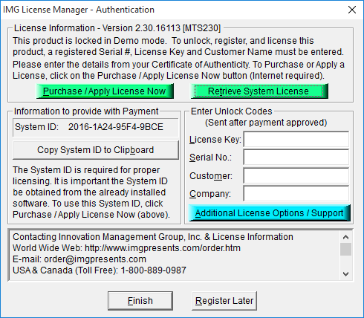364x318 pixels.
Task: Focus the Serial No. input field
Action: pyautogui.click(x=296, y=158)
